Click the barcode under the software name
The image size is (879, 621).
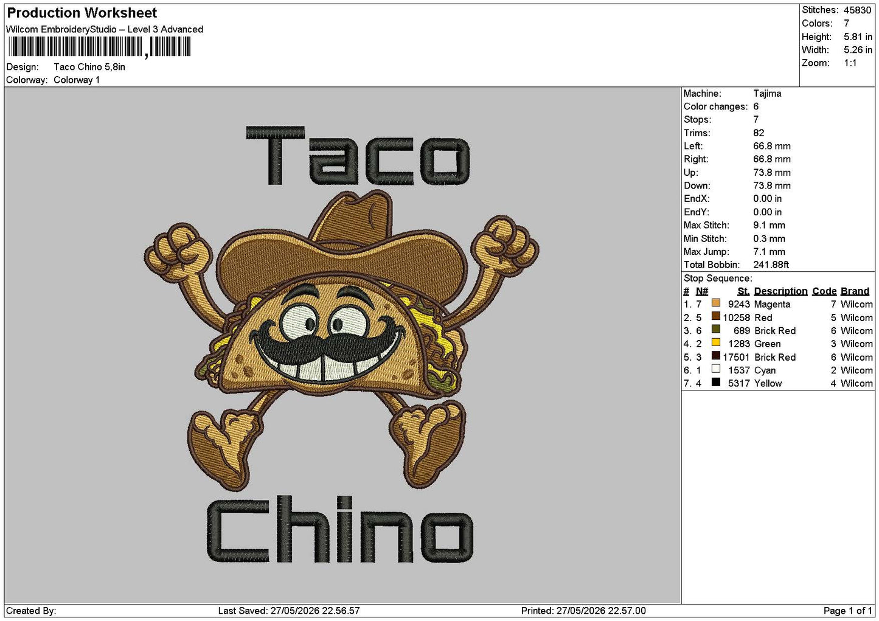[100, 47]
